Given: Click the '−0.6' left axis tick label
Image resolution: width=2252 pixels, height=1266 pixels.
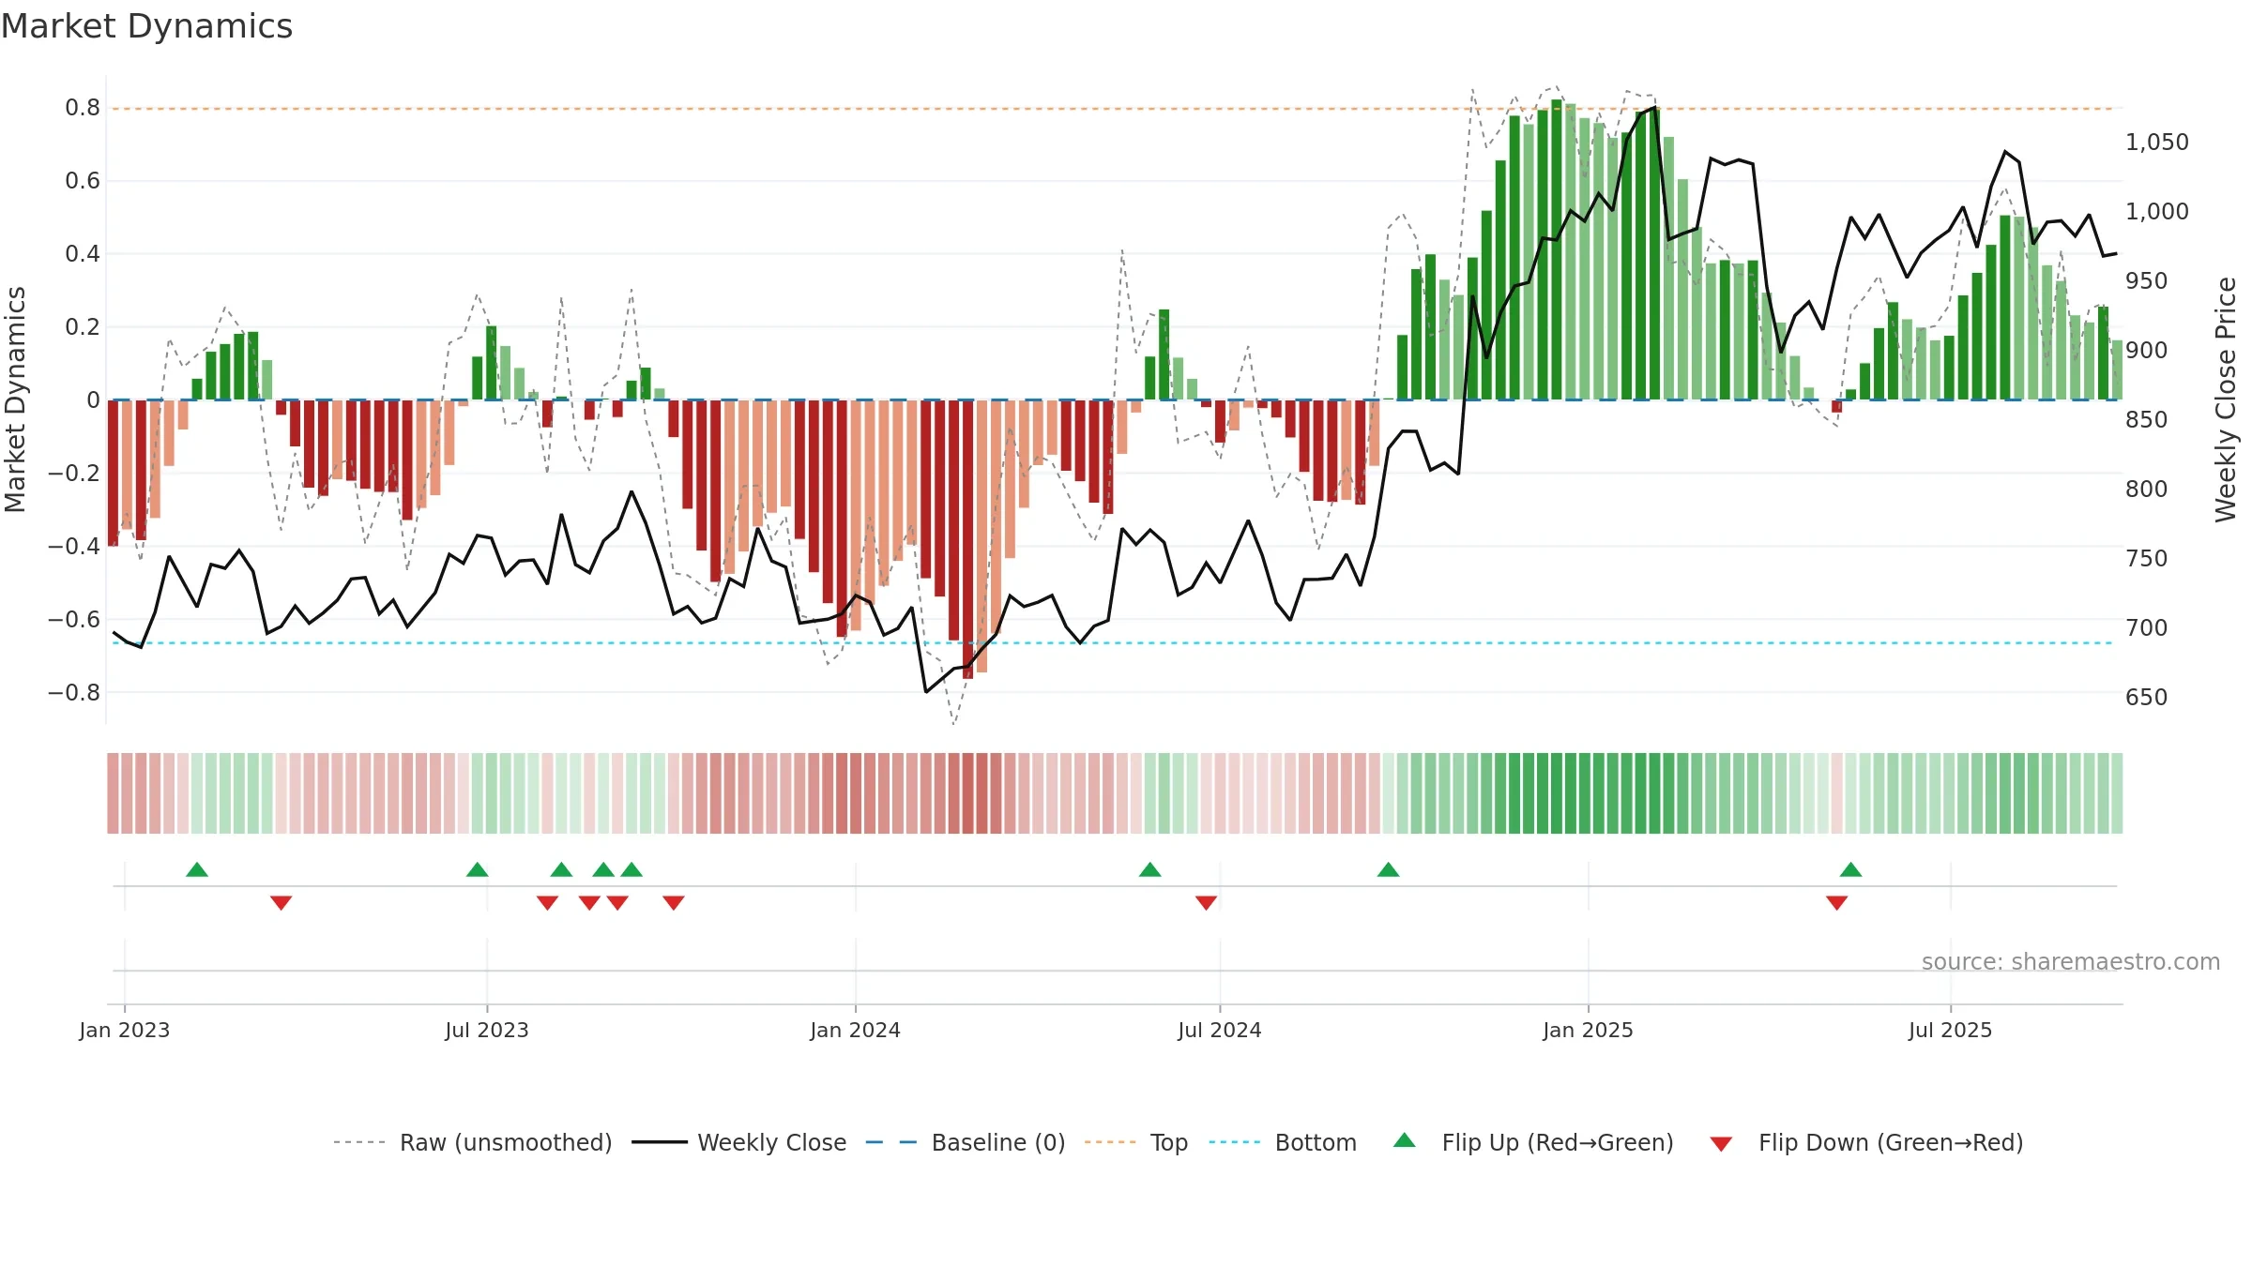Looking at the screenshot, I should [x=74, y=620].
